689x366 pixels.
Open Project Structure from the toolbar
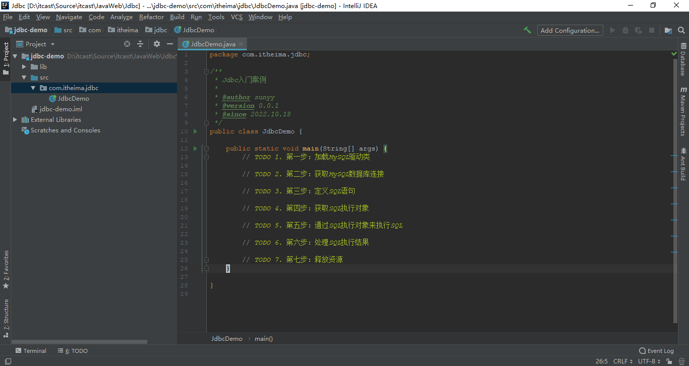[668, 30]
